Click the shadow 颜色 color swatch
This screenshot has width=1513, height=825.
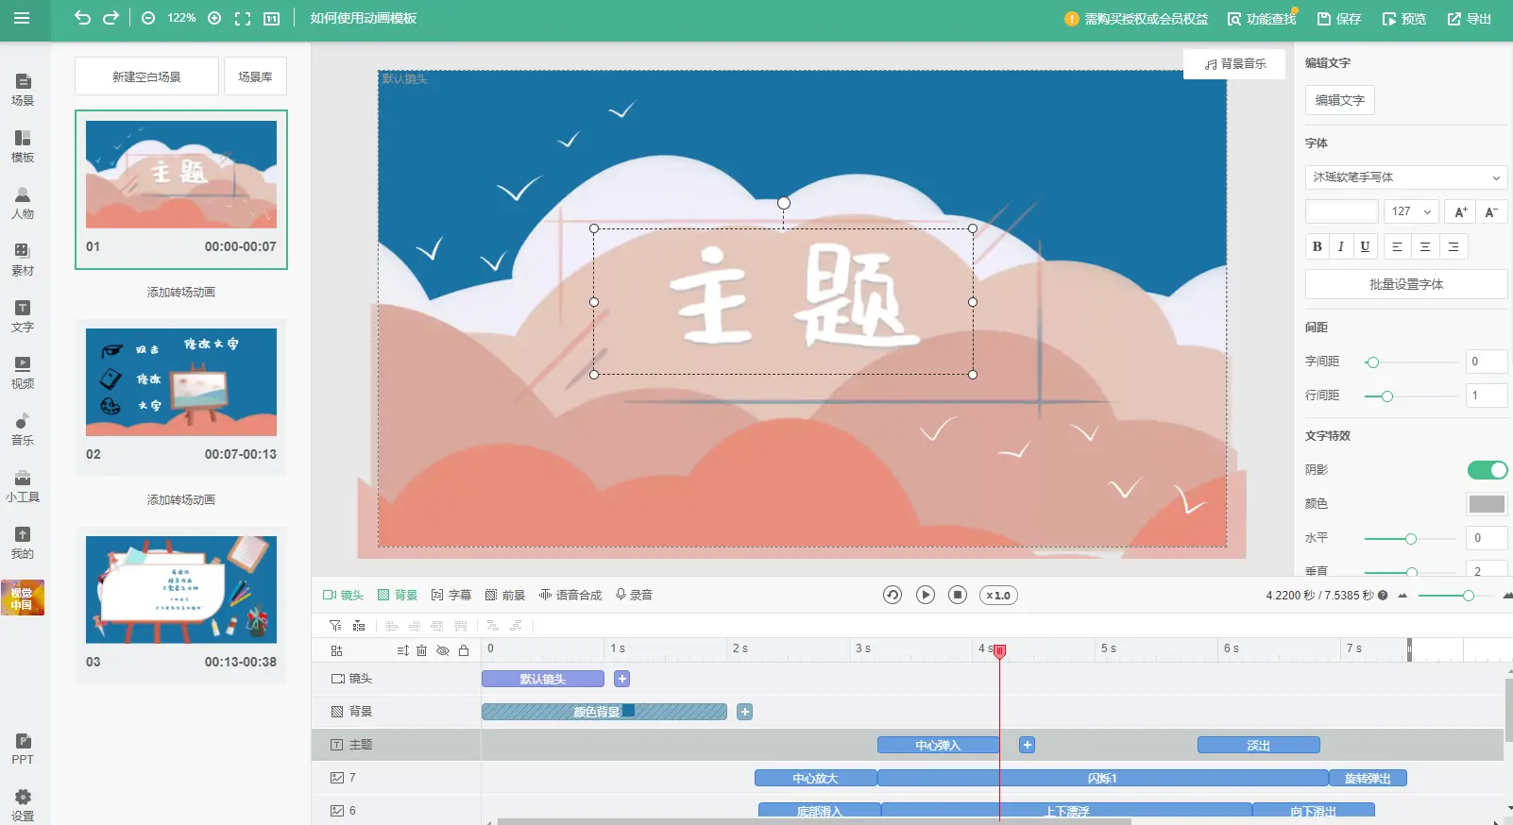pyautogui.click(x=1487, y=504)
